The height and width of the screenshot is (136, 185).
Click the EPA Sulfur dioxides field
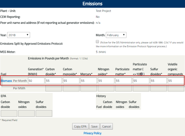point(44,114)
